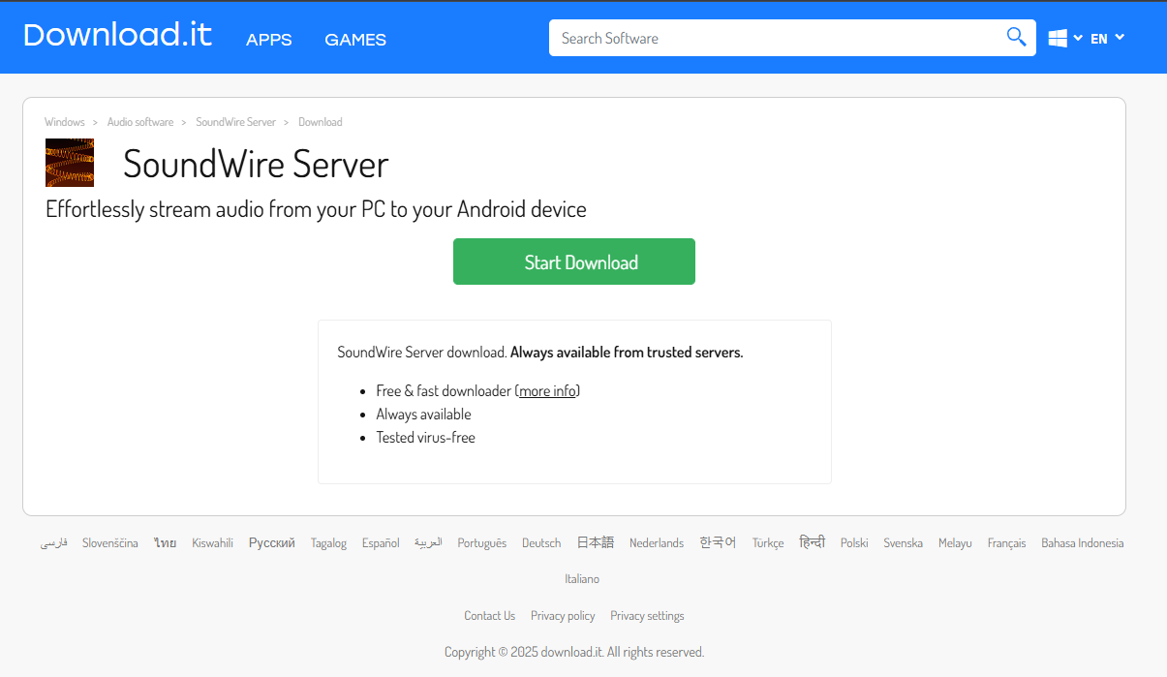Click the 'Always available from trusted servers' text
1167x677 pixels.
627,353
